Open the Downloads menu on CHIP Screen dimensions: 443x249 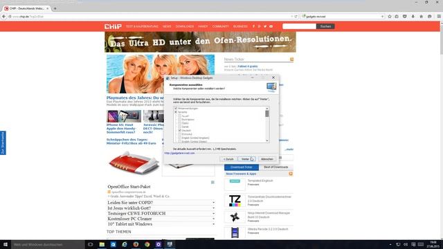[185, 26]
